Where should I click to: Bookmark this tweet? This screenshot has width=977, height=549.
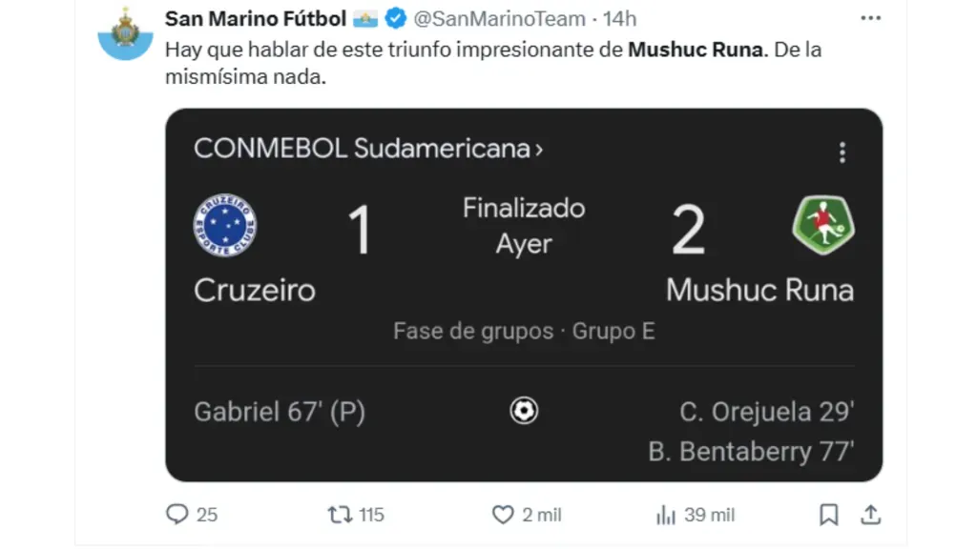point(829,515)
